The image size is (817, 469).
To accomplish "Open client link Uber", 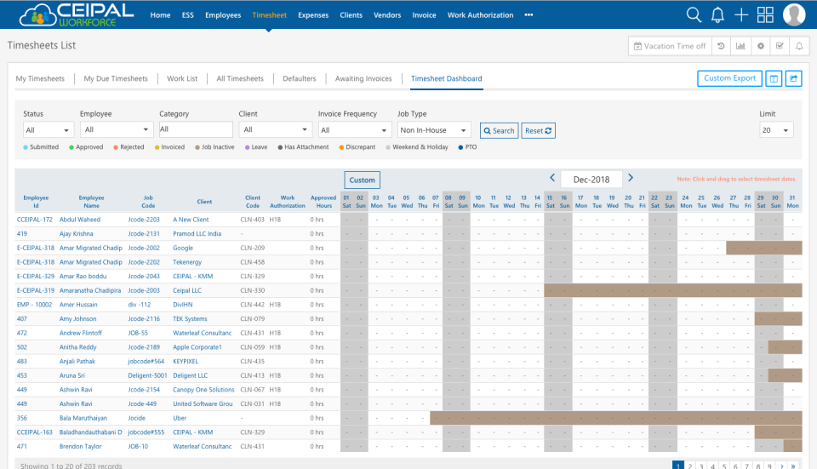I will click(180, 418).
